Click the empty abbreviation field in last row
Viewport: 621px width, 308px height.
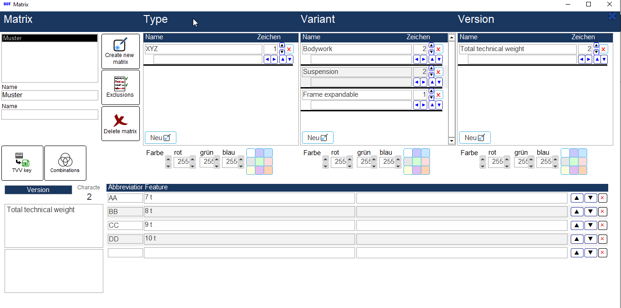coord(125,253)
